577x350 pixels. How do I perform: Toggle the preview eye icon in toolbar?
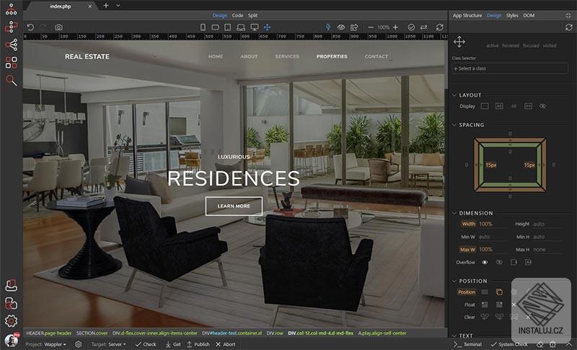(x=341, y=27)
